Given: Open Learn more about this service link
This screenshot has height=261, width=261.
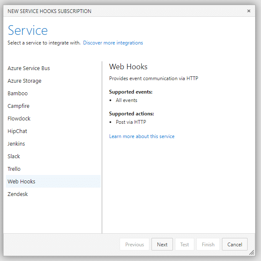Looking at the screenshot, I should pos(142,136).
